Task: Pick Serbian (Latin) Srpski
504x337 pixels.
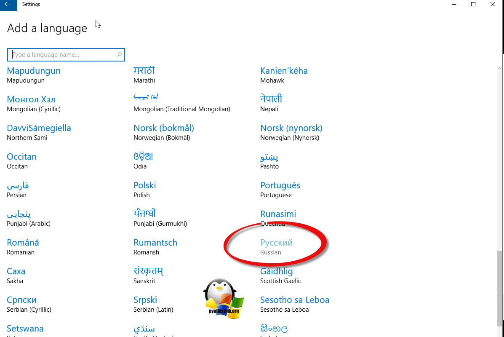Action: click(145, 304)
